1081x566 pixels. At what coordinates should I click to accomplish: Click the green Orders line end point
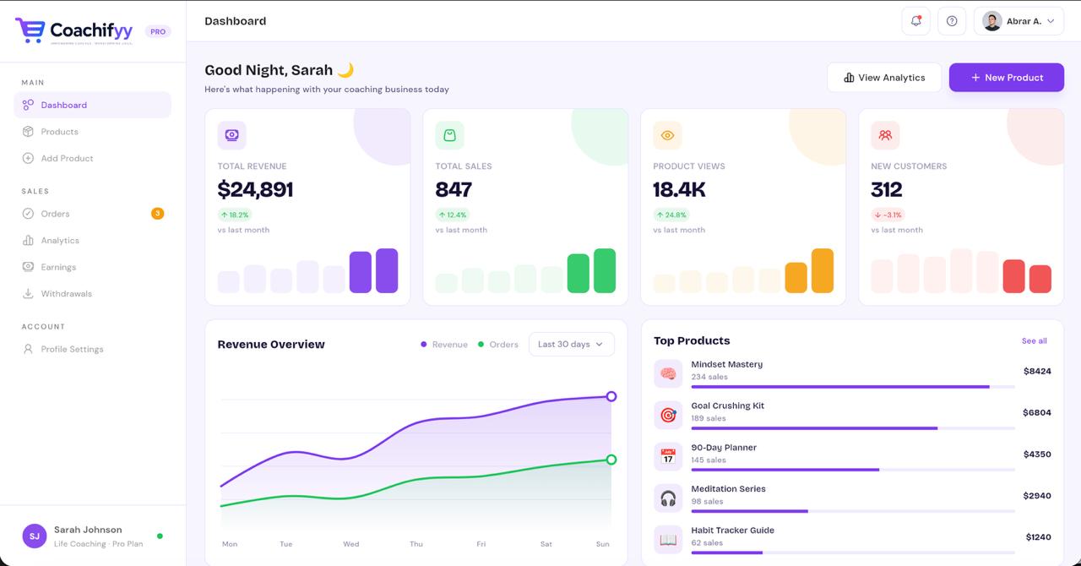(611, 460)
